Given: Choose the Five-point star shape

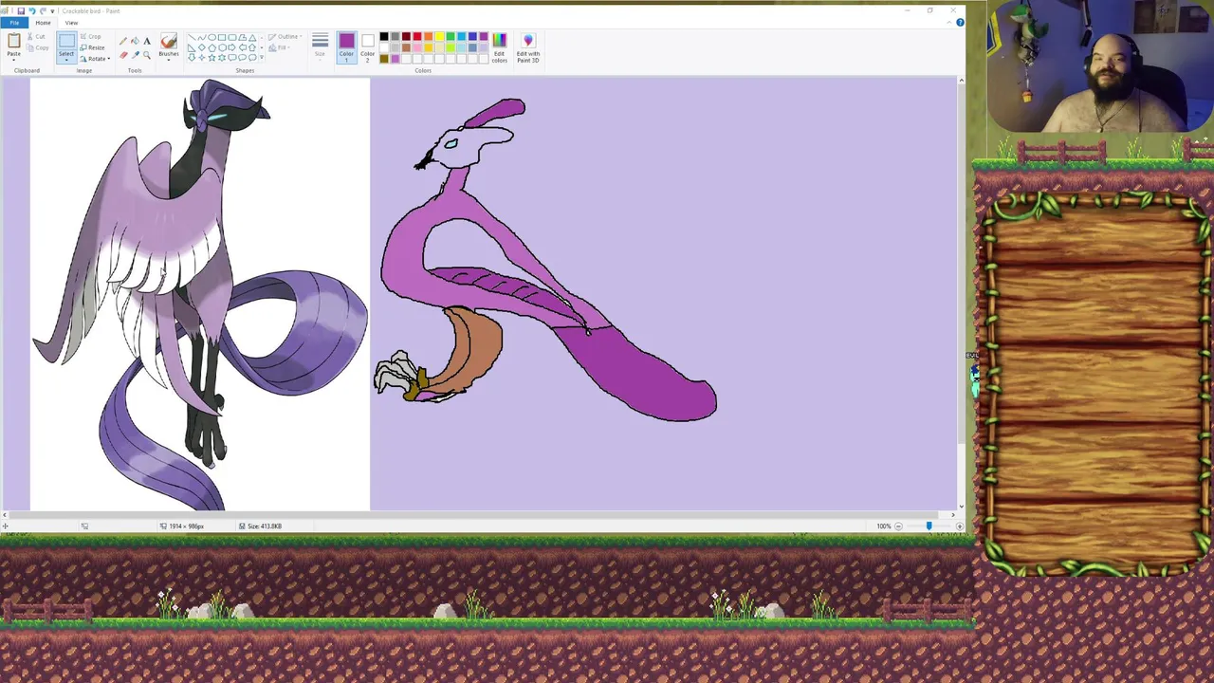Looking at the screenshot, I should (x=212, y=58).
